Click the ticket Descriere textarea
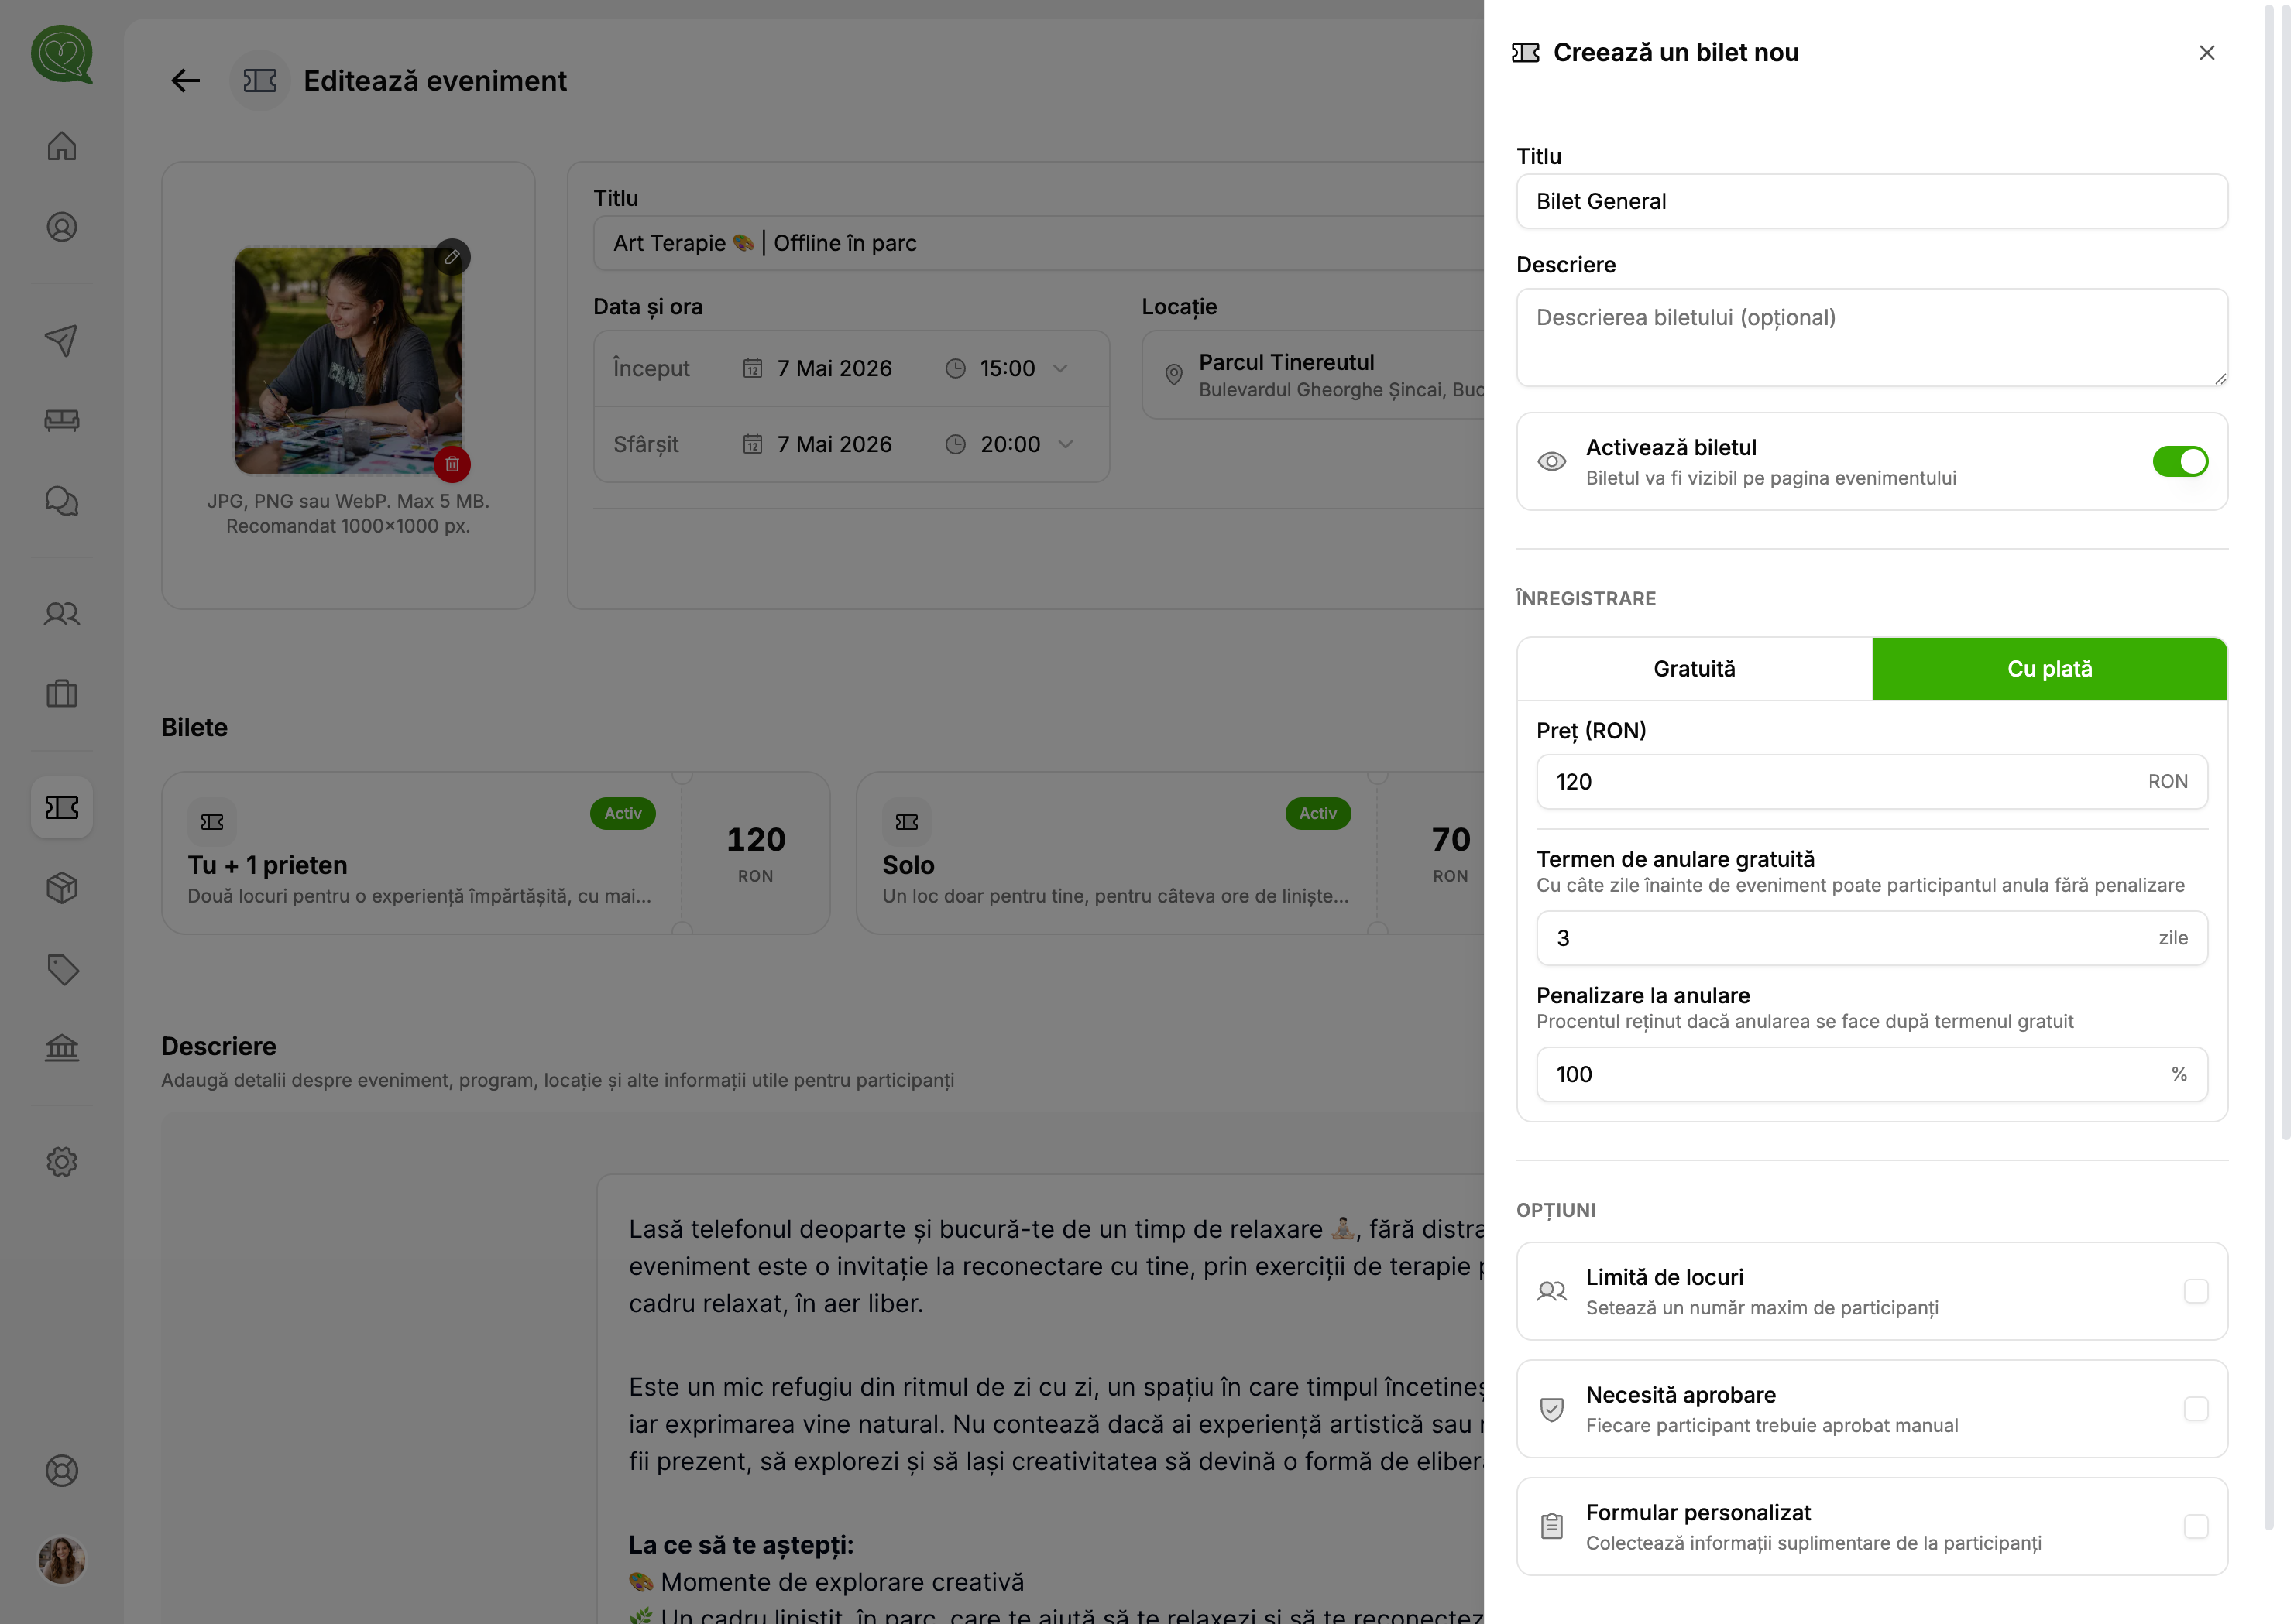This screenshot has width=2294, height=1624. [x=1871, y=337]
